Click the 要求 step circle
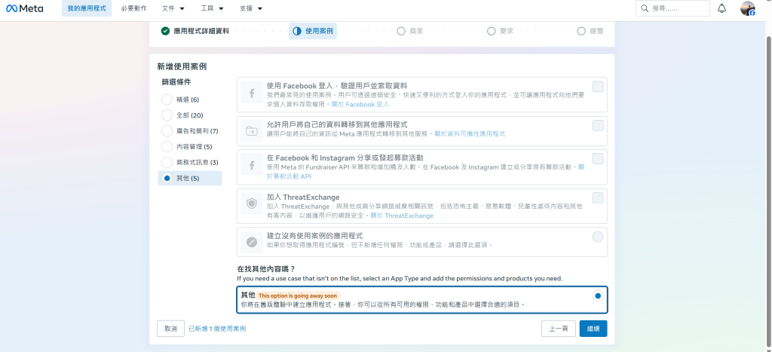The image size is (772, 352). 491,31
